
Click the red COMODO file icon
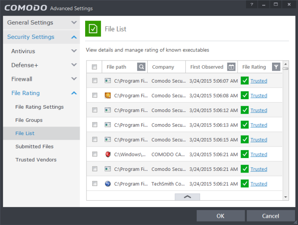(x=108, y=154)
